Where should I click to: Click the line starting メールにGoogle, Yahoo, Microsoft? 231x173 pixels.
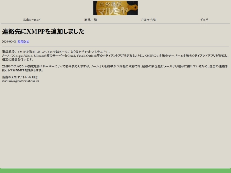[115, 58]
